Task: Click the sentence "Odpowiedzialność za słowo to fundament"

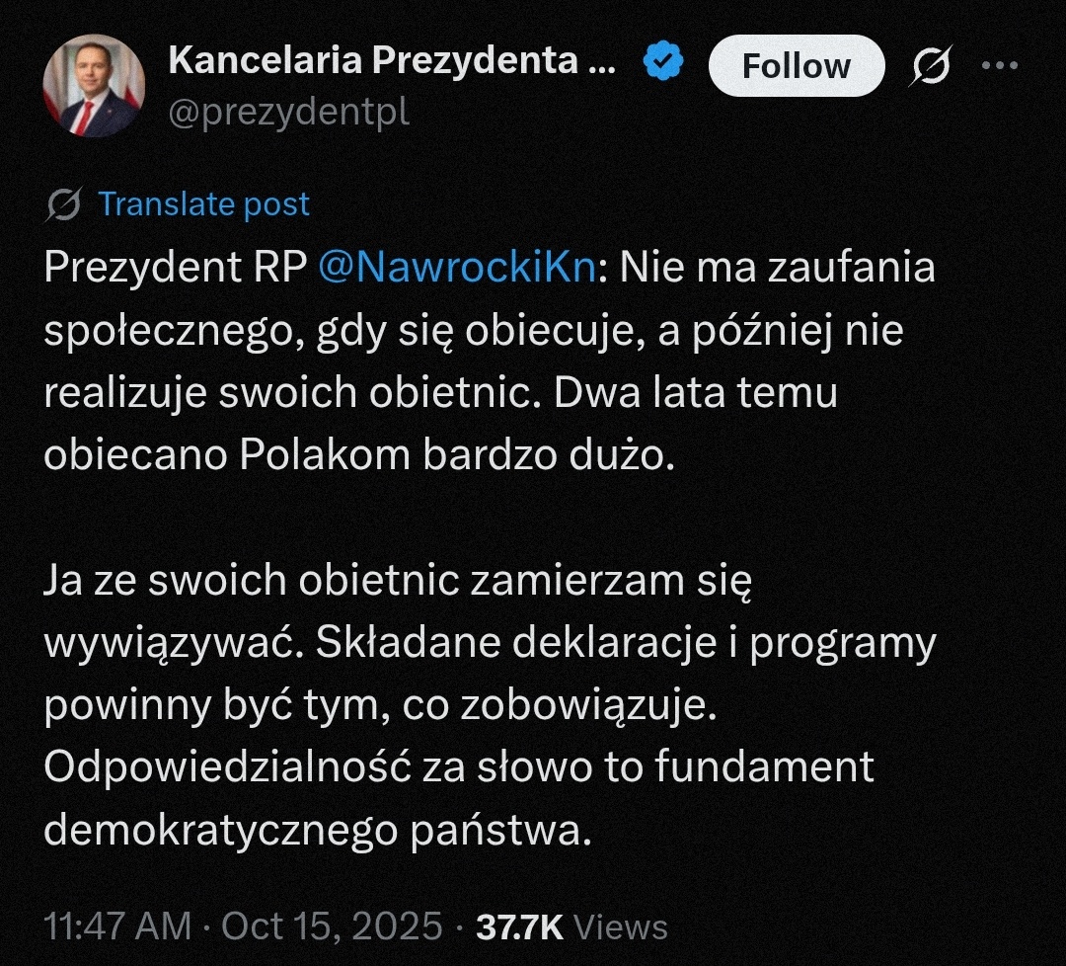Action: click(459, 767)
